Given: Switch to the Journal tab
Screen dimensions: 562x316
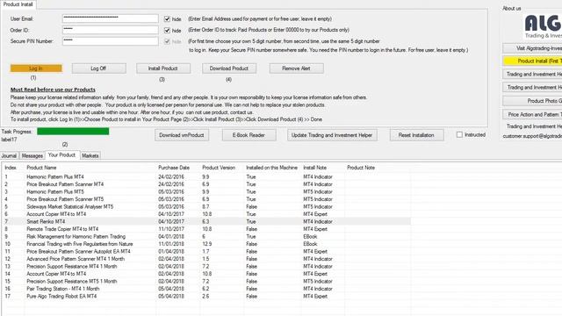Looking at the screenshot, I should 9,155.
